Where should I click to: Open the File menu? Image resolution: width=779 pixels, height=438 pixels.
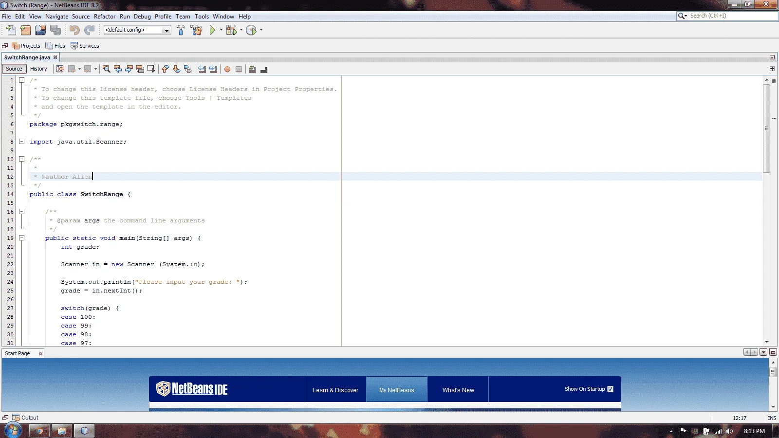pos(6,17)
